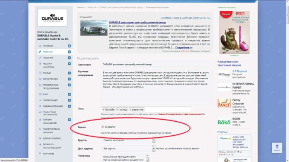
Task: Click the Главная breadcrumb link
Action: point(81,7)
